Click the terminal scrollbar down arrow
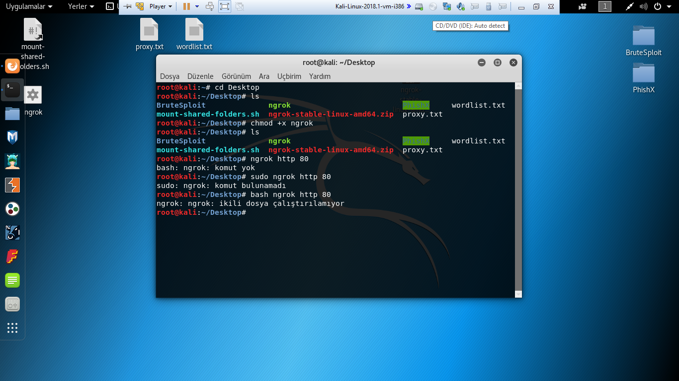679x381 pixels. pos(518,294)
